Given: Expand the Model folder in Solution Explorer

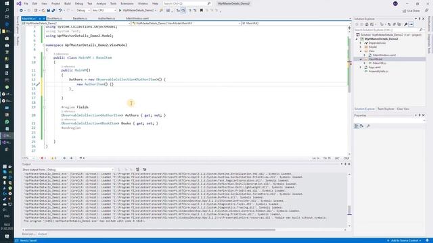Looking at the screenshot, I should click(x=361, y=47).
